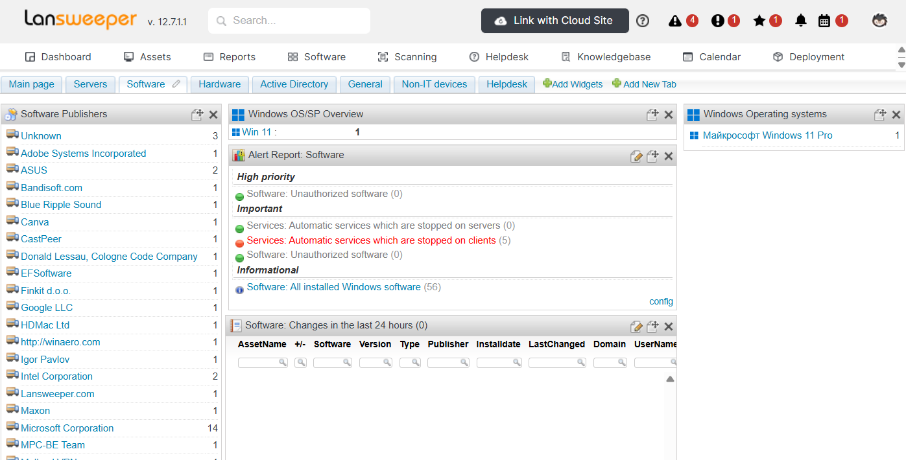
Task: Open the user avatar menu
Action: point(879,21)
